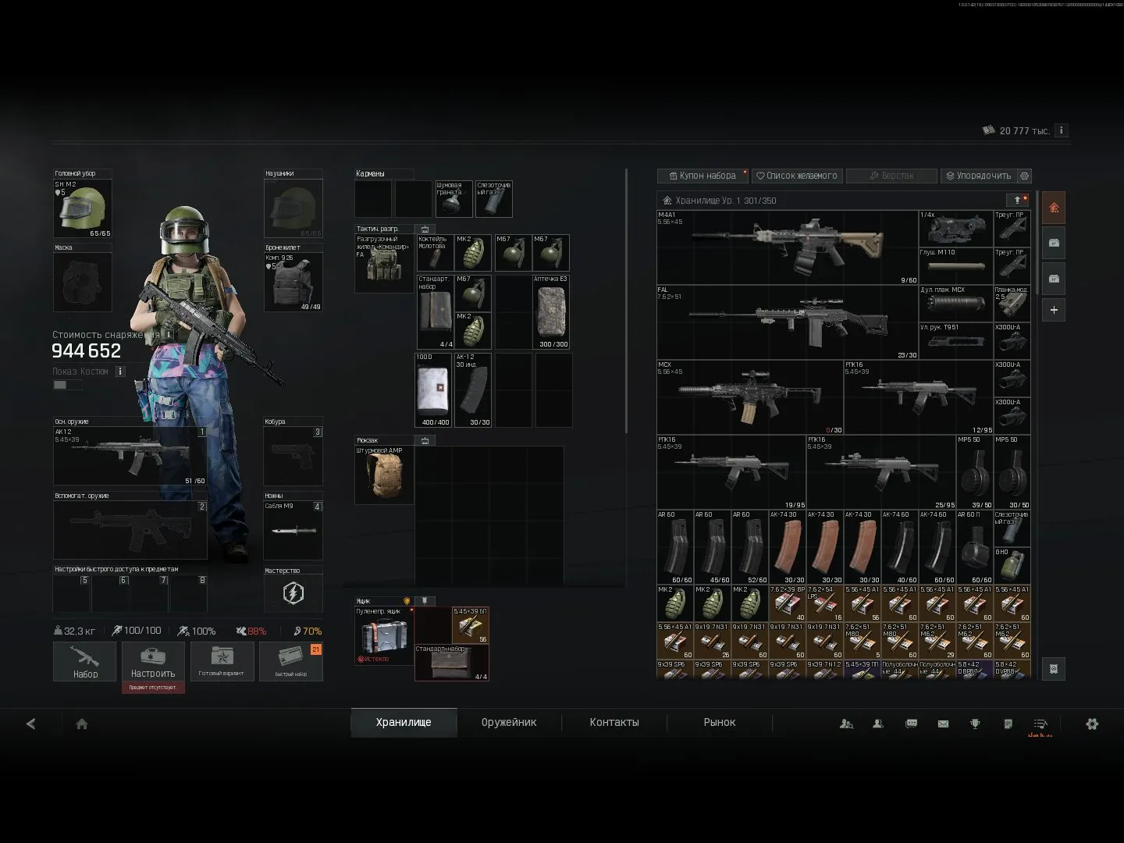Add a new storage container with plus
This screenshot has height=843, width=1124.
pyautogui.click(x=1054, y=310)
